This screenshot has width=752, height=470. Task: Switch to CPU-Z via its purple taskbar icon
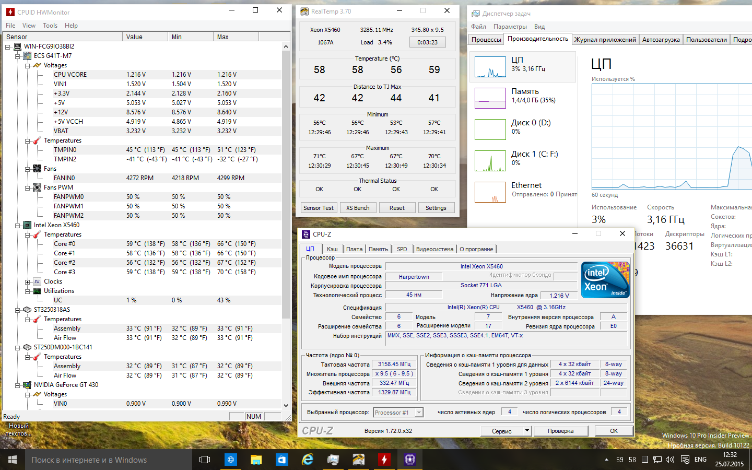(409, 460)
